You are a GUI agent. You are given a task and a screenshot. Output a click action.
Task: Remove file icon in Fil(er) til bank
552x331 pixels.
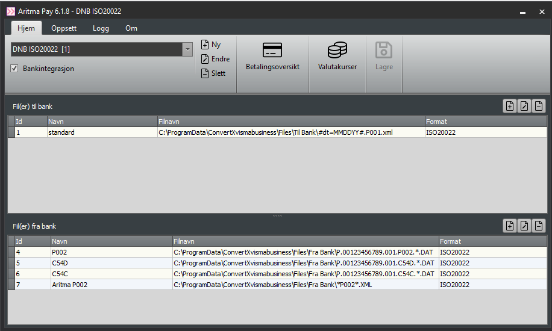[x=539, y=106]
